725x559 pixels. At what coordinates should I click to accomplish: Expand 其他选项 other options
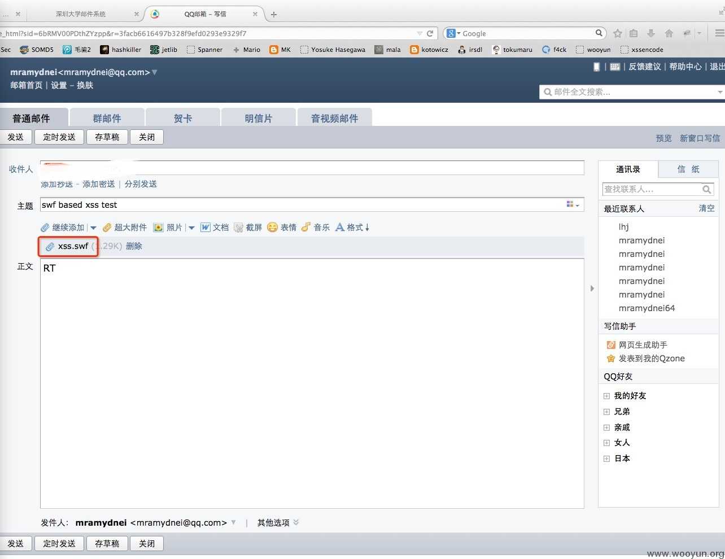[278, 523]
